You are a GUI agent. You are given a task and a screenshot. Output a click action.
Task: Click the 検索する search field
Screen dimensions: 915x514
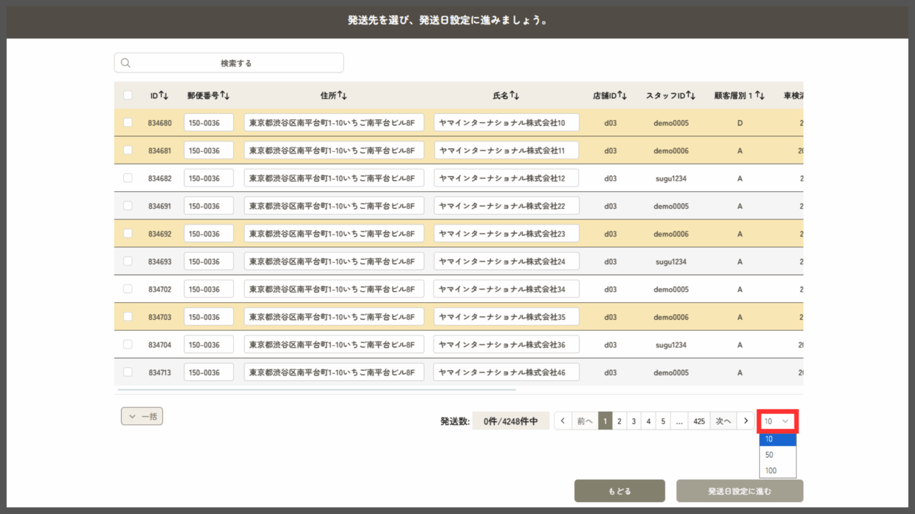click(236, 63)
